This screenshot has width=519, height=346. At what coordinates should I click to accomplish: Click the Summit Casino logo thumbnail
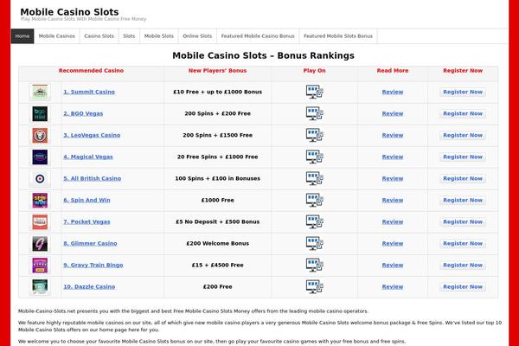[40, 92]
